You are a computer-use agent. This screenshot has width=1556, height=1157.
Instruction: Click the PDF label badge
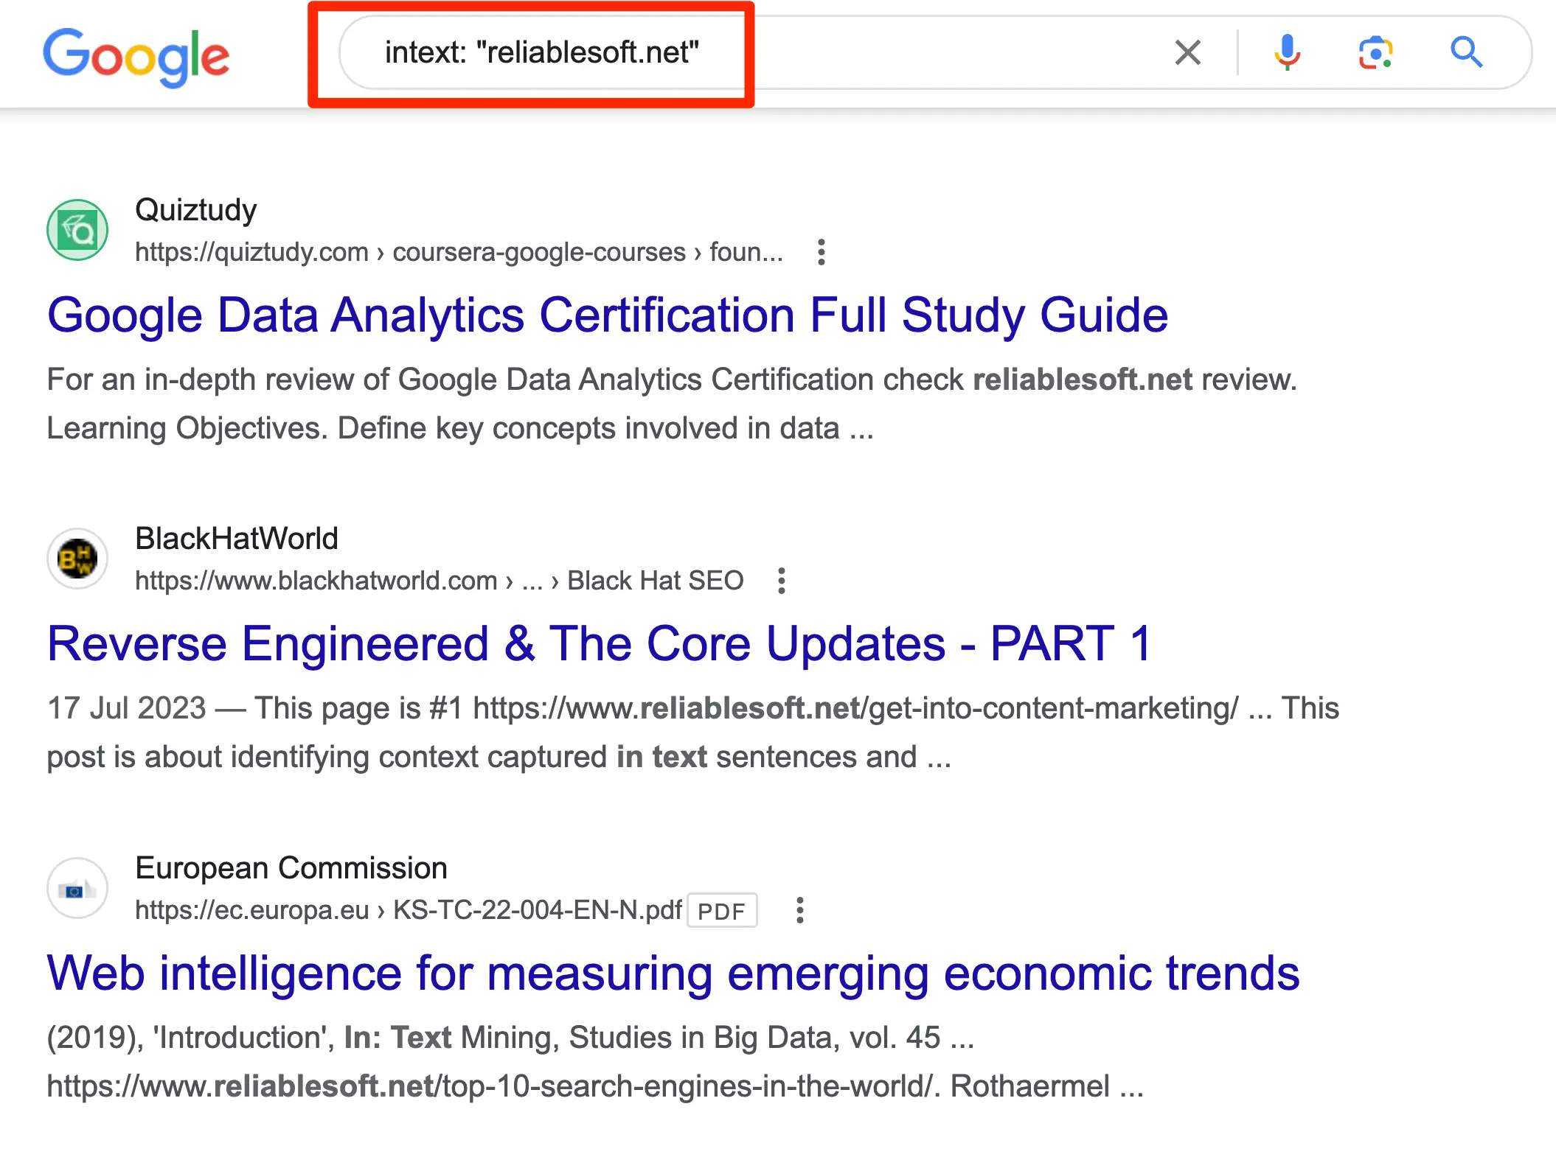(x=721, y=911)
